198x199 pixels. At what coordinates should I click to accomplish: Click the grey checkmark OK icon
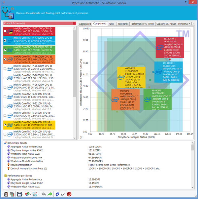(63, 194)
